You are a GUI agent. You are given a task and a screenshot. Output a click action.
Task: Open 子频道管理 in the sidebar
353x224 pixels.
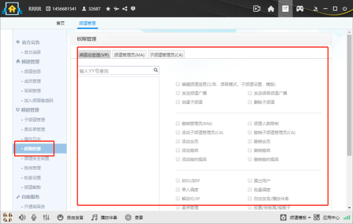[x=35, y=120]
